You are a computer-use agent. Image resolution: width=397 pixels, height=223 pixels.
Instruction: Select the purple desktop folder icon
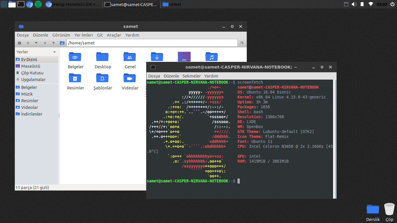click(184, 57)
